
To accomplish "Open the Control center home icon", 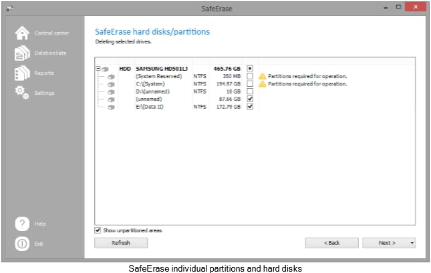I will [x=22, y=33].
